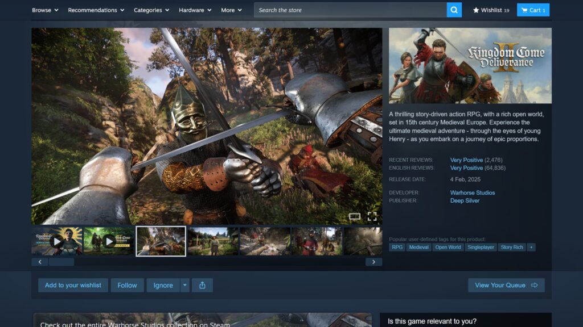Follow this game
The width and height of the screenshot is (583, 327).
pyautogui.click(x=127, y=285)
